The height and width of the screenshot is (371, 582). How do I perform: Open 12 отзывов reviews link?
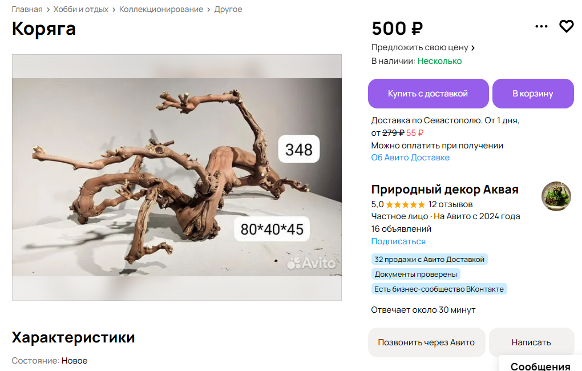450,205
